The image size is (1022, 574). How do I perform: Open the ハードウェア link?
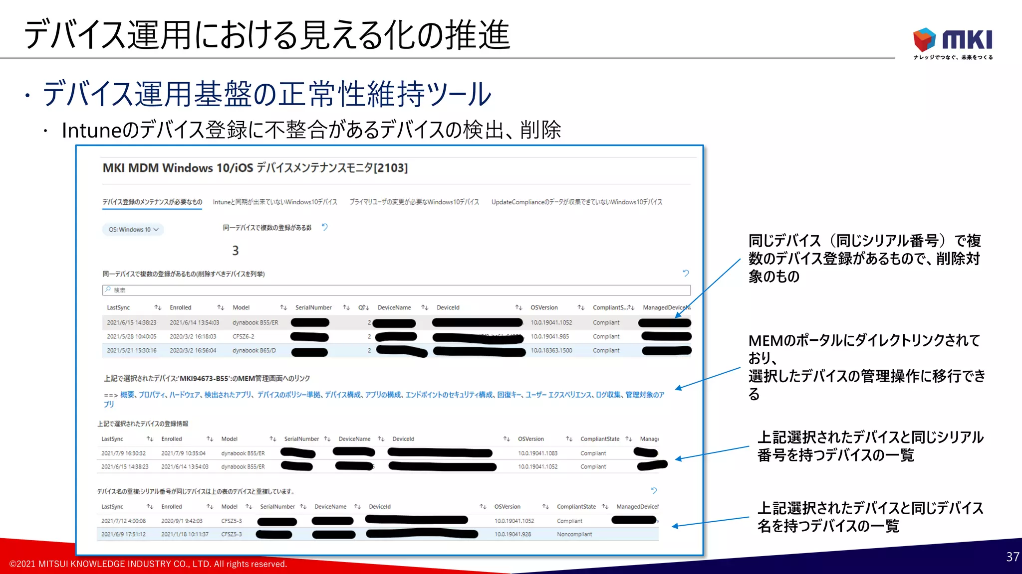tap(185, 395)
